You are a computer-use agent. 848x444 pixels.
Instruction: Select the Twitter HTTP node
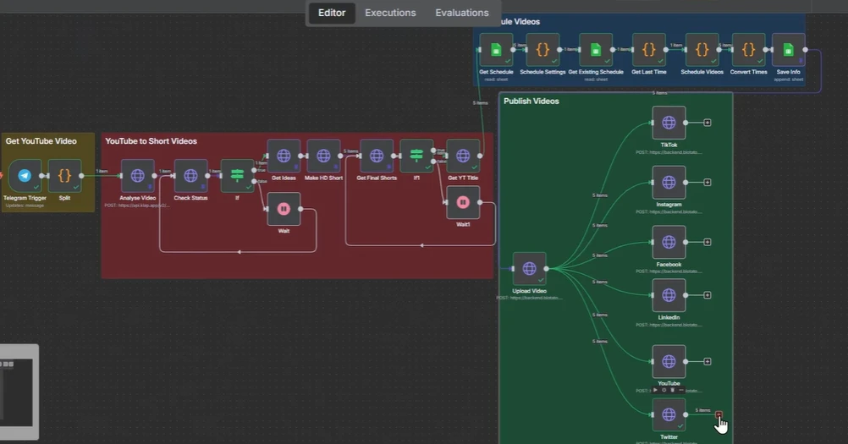coord(669,414)
